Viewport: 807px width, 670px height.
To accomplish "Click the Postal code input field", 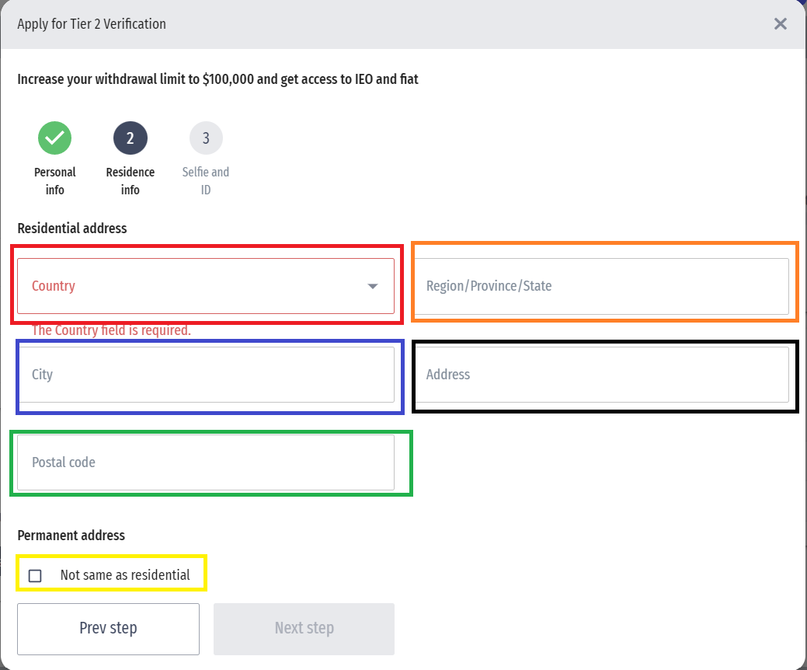I will coord(206,462).
